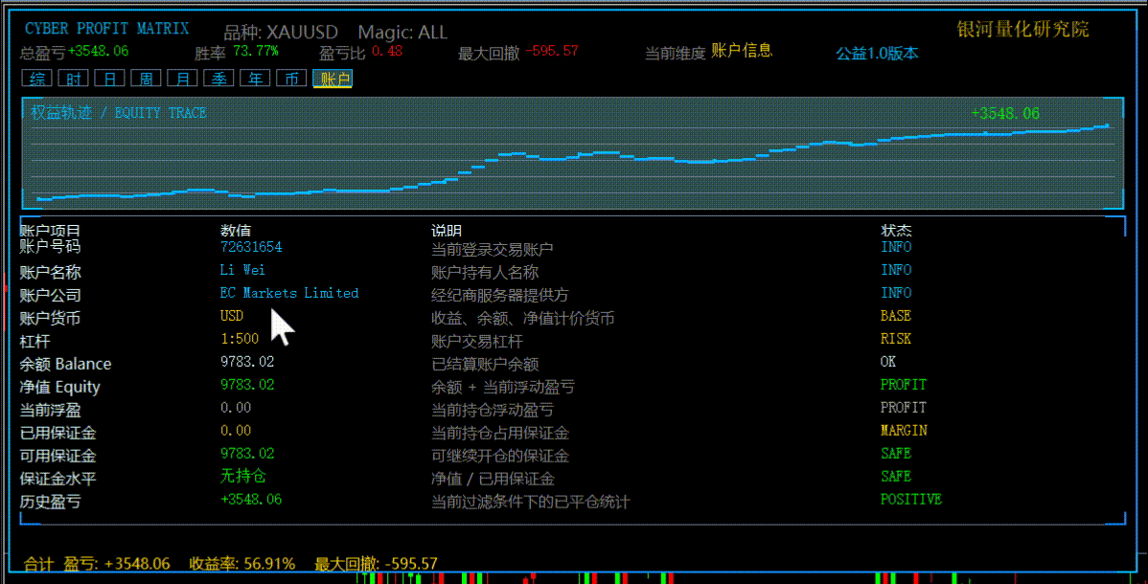
Task: Click the footer 最大回撤: -595.57 value
Action: click(376, 564)
